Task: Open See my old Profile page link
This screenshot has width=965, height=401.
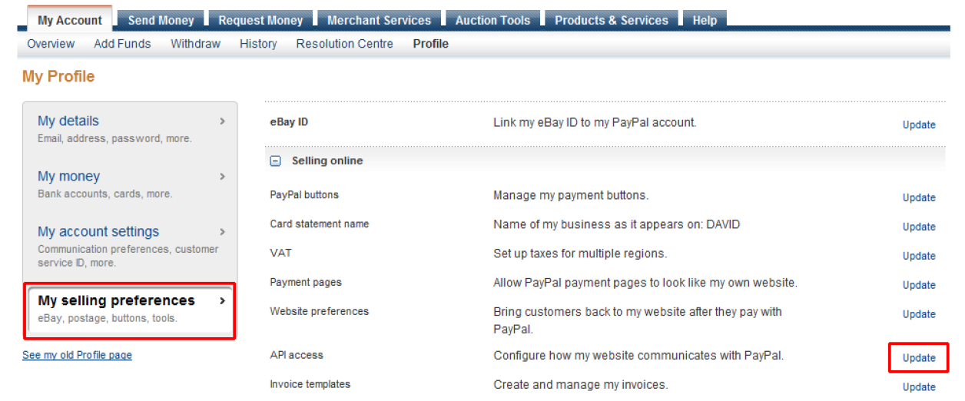Action: (x=77, y=355)
